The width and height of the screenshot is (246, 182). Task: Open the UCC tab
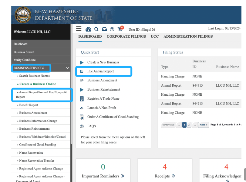[x=155, y=36]
